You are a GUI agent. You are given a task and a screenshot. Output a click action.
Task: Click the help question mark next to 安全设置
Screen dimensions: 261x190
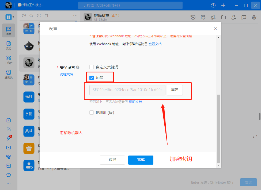78,67
